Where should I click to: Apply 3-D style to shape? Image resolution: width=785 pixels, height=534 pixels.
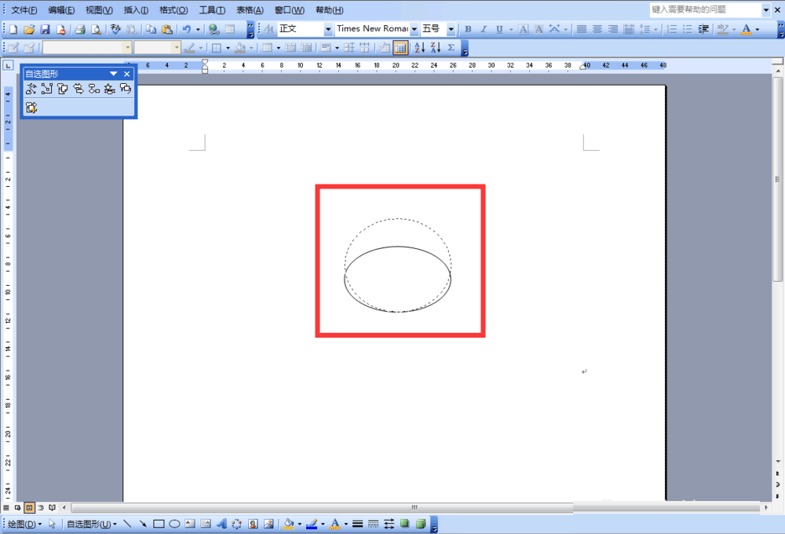click(x=421, y=524)
